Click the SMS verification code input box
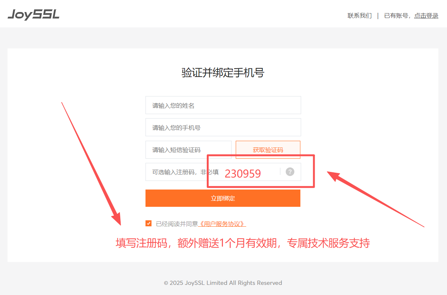 tap(188, 149)
